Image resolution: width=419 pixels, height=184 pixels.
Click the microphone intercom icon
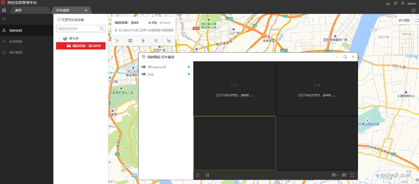[x=143, y=41]
